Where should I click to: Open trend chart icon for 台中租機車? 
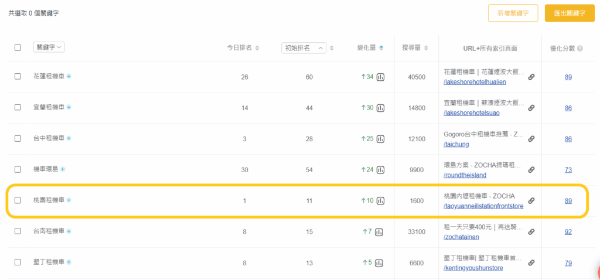[x=380, y=139]
